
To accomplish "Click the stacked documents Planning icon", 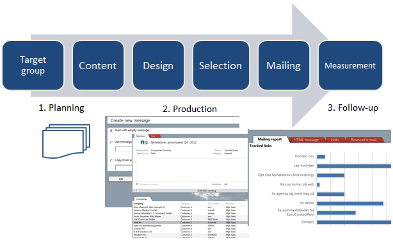I will point(66,141).
